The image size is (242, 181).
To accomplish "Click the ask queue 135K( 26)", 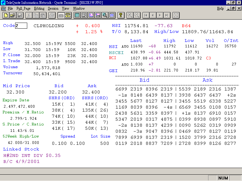I will point(95,110).
